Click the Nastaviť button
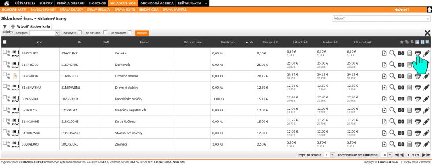 click(142, 33)
